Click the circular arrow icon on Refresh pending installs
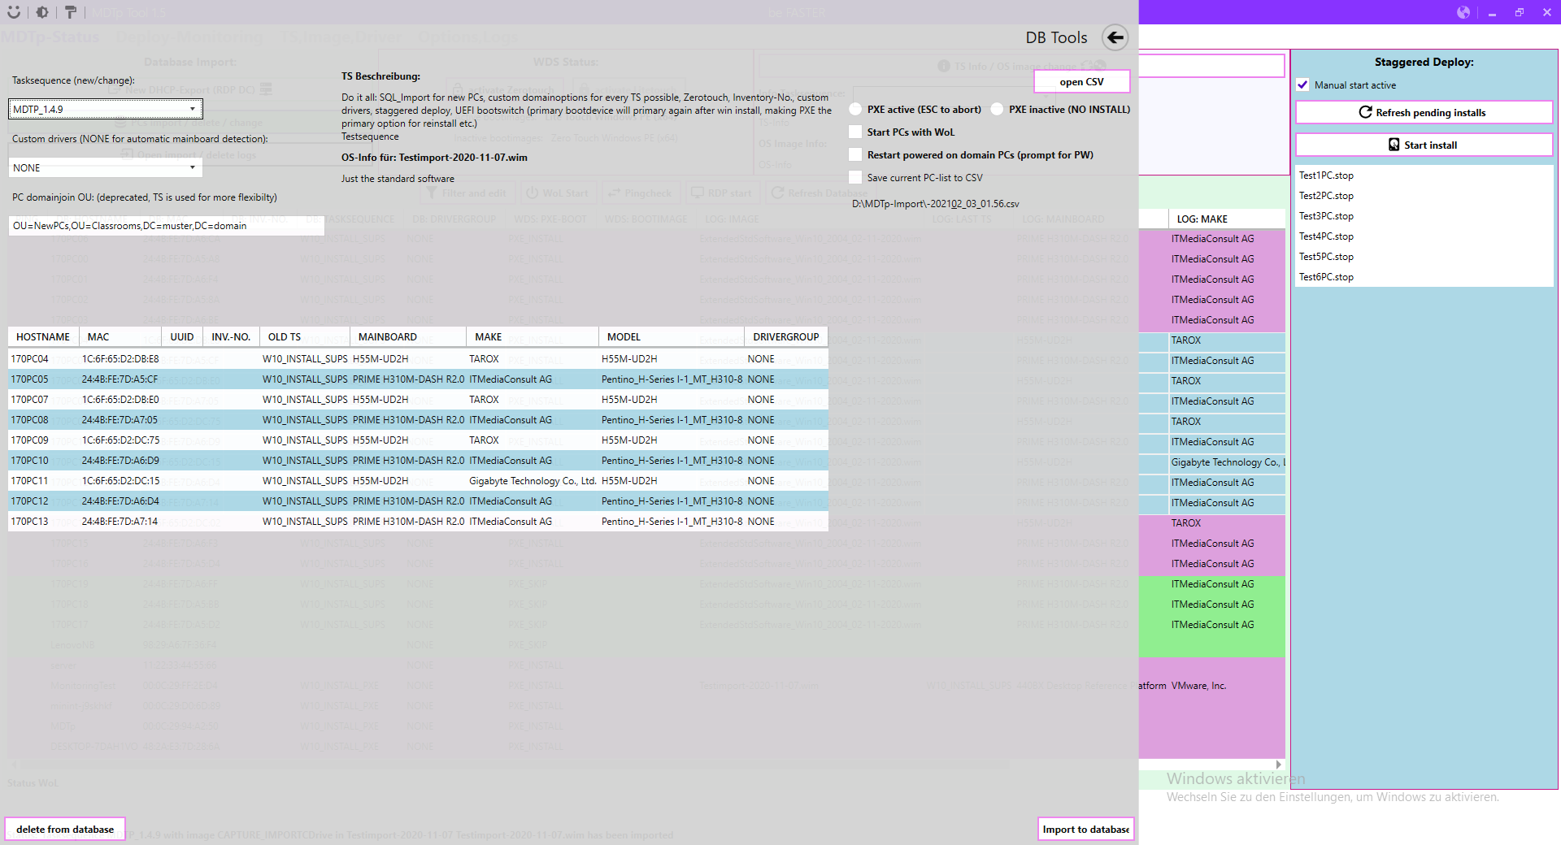Image resolution: width=1561 pixels, height=845 pixels. click(x=1365, y=112)
